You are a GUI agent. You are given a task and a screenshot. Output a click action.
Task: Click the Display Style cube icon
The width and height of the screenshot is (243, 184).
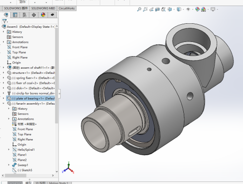tap(179, 9)
